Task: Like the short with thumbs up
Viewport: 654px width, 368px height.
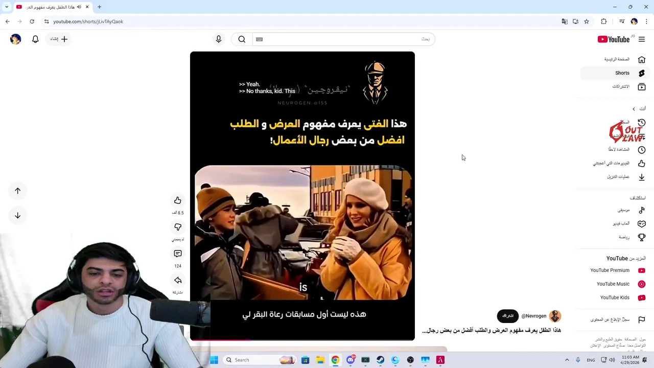Action: [x=178, y=200]
